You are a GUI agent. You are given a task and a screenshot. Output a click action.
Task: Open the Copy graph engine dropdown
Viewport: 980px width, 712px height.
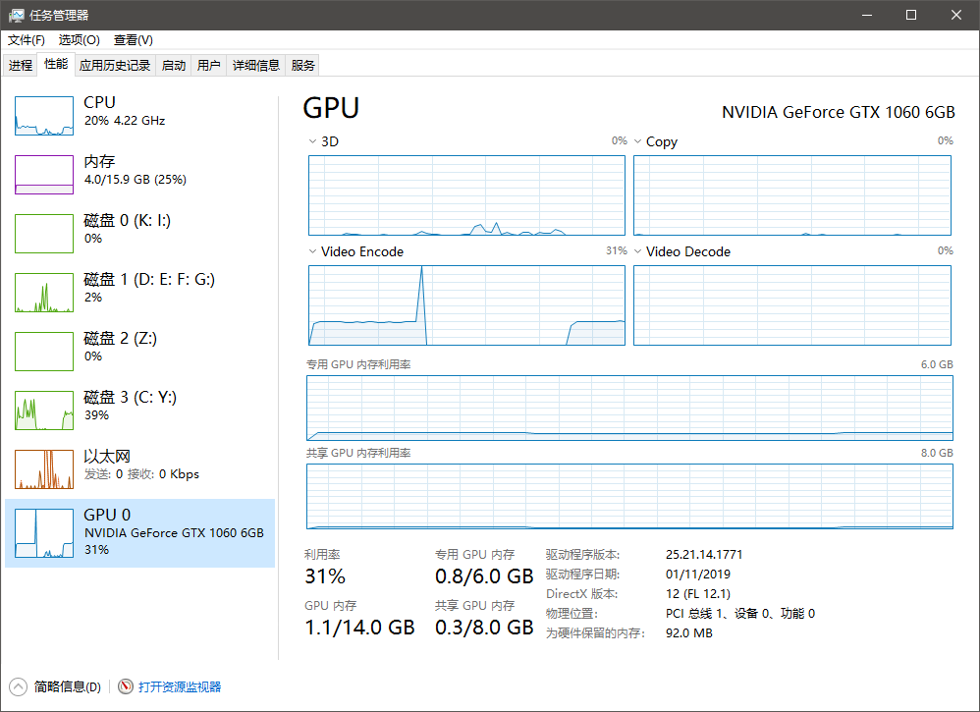tap(637, 141)
